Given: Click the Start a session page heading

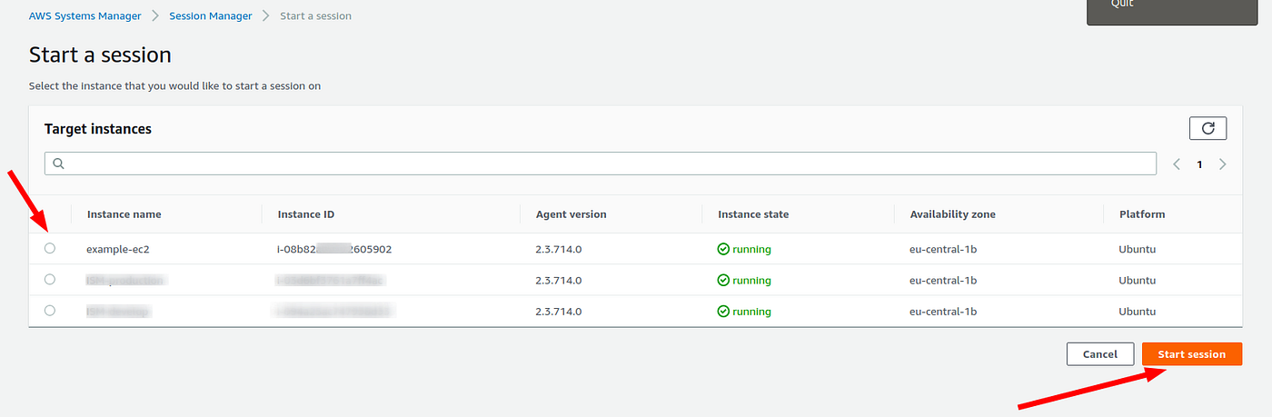Looking at the screenshot, I should (x=100, y=55).
